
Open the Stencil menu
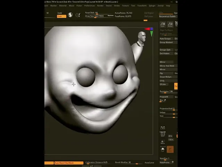point(109,6)
